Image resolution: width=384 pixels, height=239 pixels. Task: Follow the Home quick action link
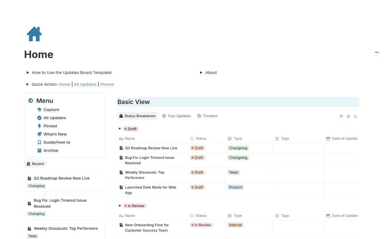click(x=65, y=84)
